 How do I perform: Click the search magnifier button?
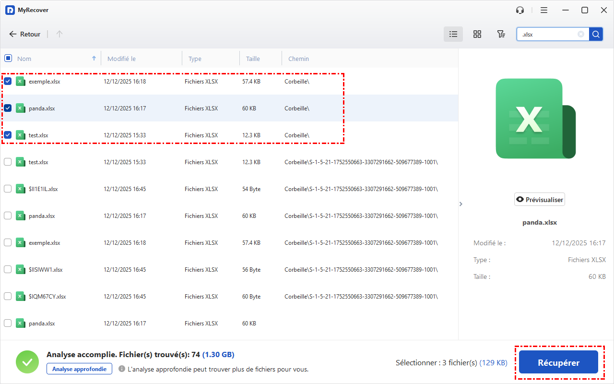[x=596, y=34]
